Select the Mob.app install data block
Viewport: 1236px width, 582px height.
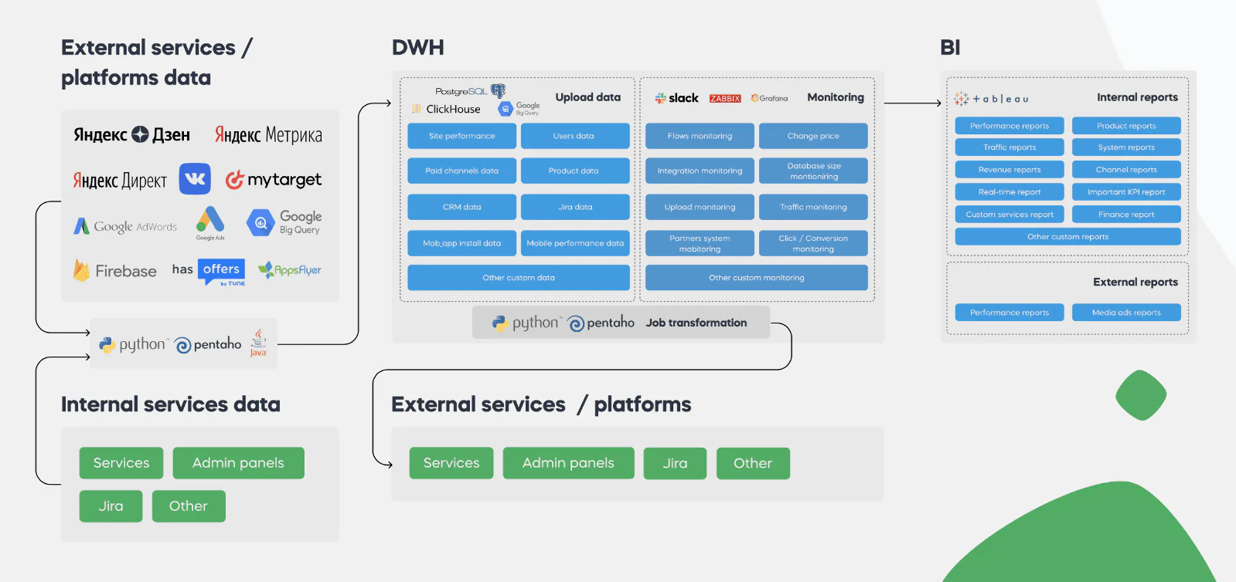click(462, 243)
